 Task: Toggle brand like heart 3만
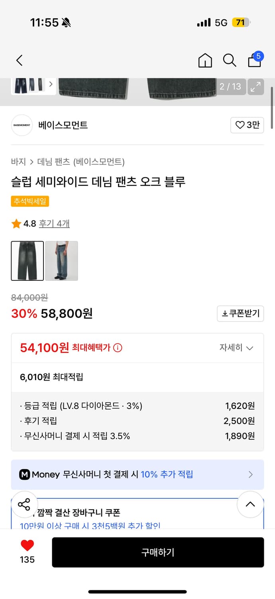[x=247, y=125]
